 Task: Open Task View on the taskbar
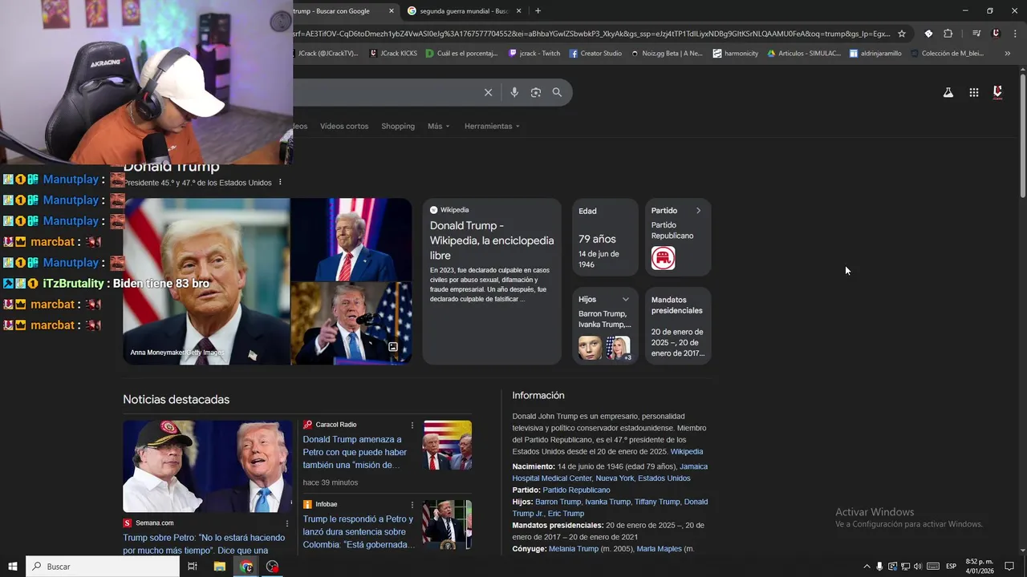coord(193,567)
